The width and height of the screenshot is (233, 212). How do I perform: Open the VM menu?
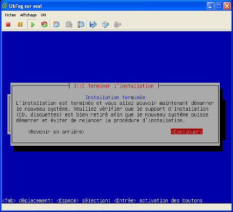[43, 15]
